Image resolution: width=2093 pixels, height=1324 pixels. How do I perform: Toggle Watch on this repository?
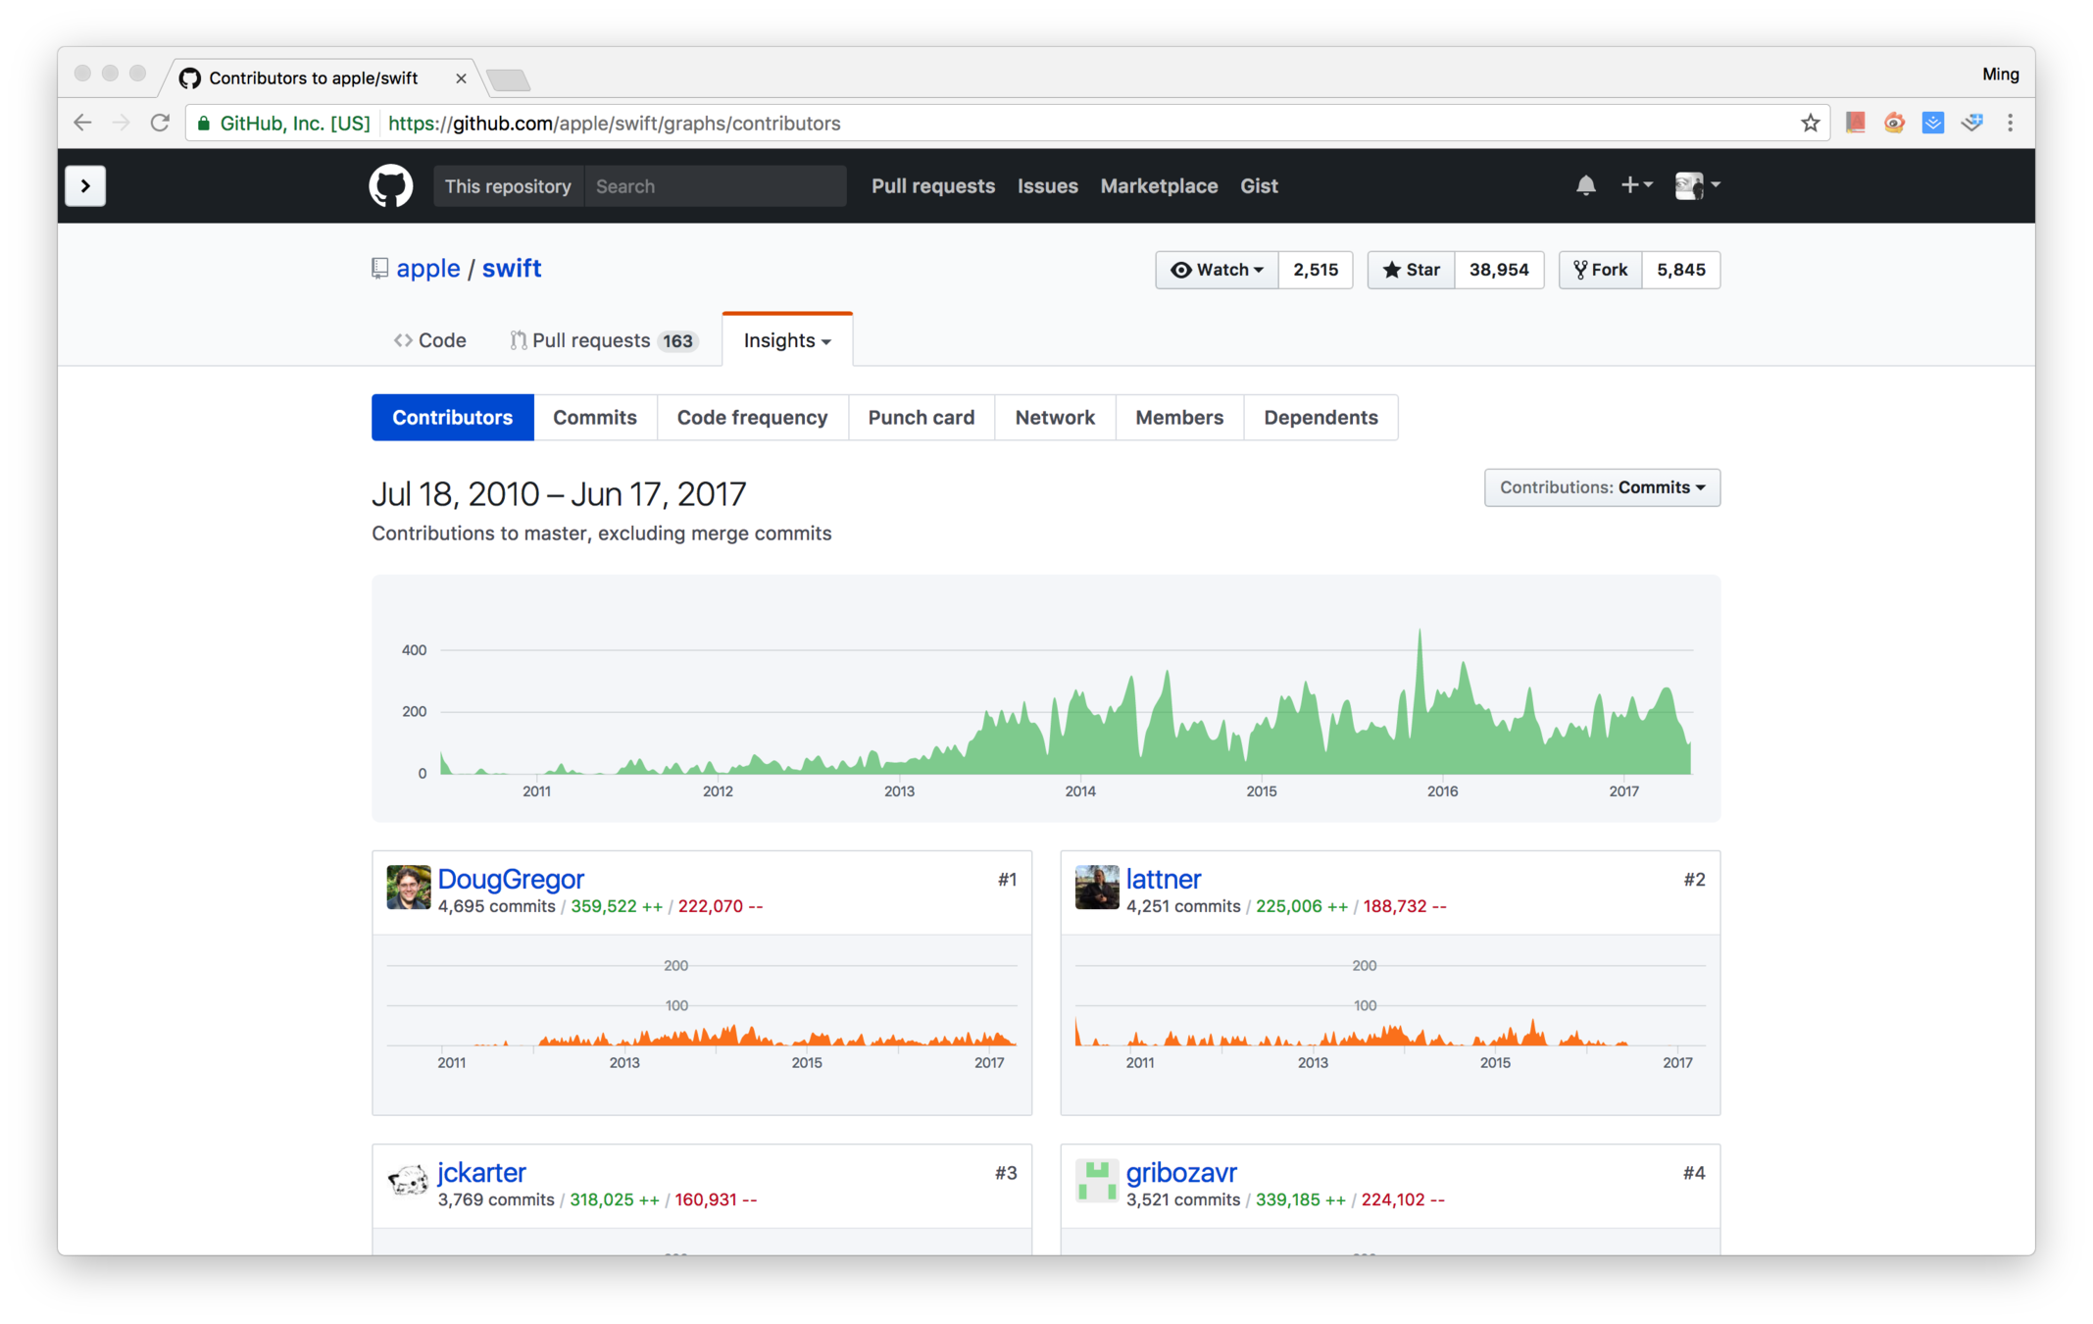coord(1216,270)
